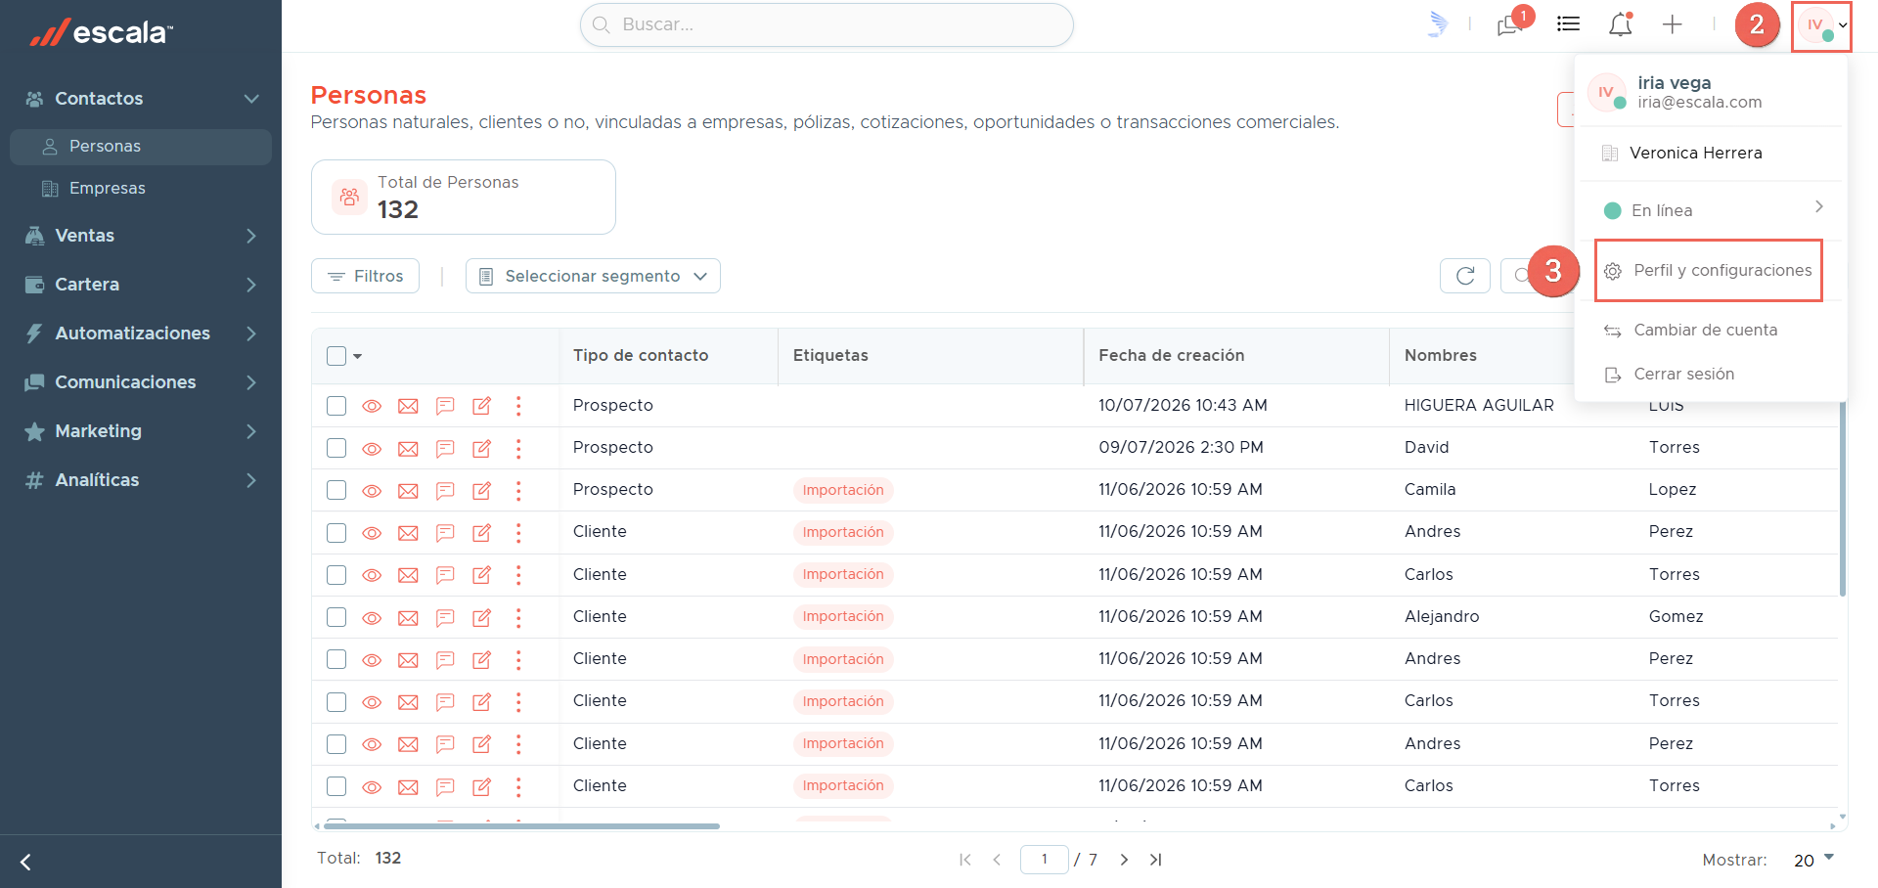Collapse the sidebar with the bottom arrow

point(26,862)
